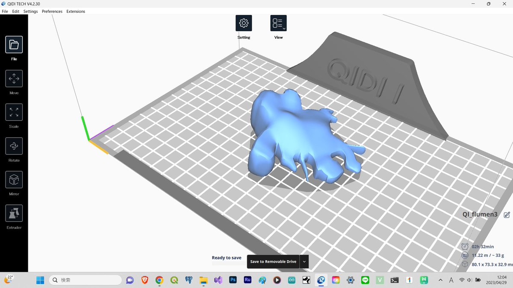Click the QI_flumen3 job name text
The image size is (513, 288).
(x=480, y=215)
